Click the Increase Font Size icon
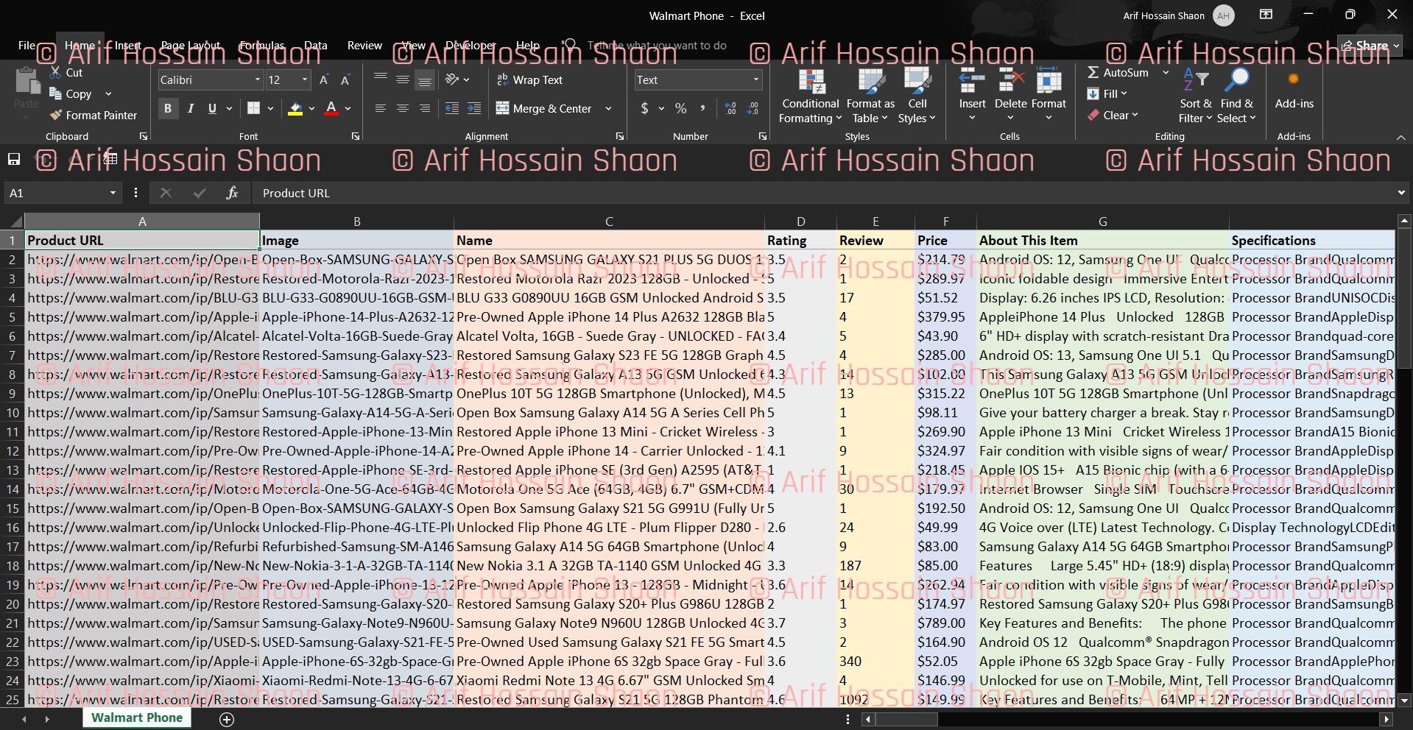Image resolution: width=1413 pixels, height=730 pixels. coord(324,80)
